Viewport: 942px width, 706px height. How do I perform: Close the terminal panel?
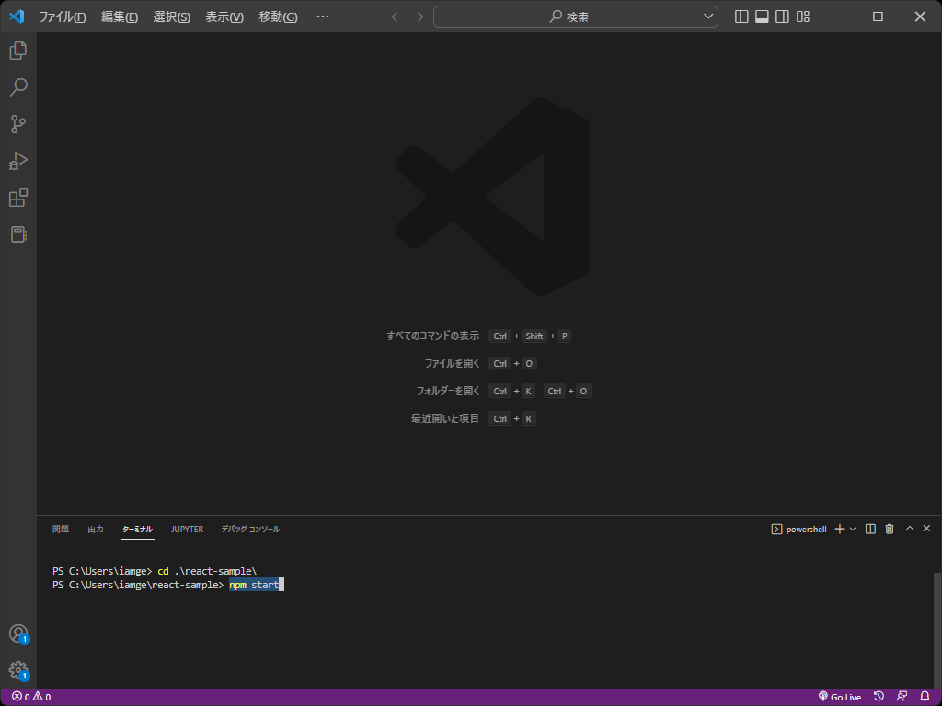(926, 529)
